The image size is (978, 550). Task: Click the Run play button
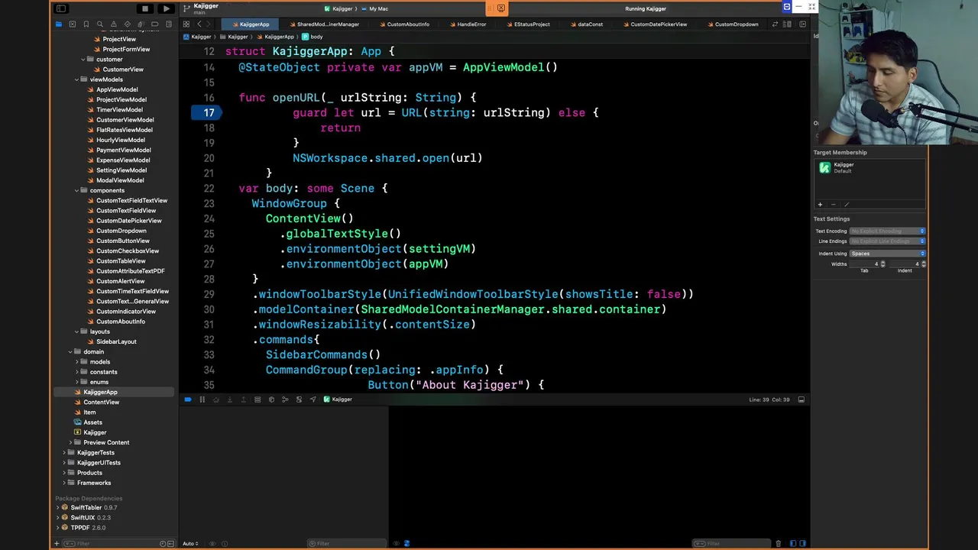click(167, 8)
